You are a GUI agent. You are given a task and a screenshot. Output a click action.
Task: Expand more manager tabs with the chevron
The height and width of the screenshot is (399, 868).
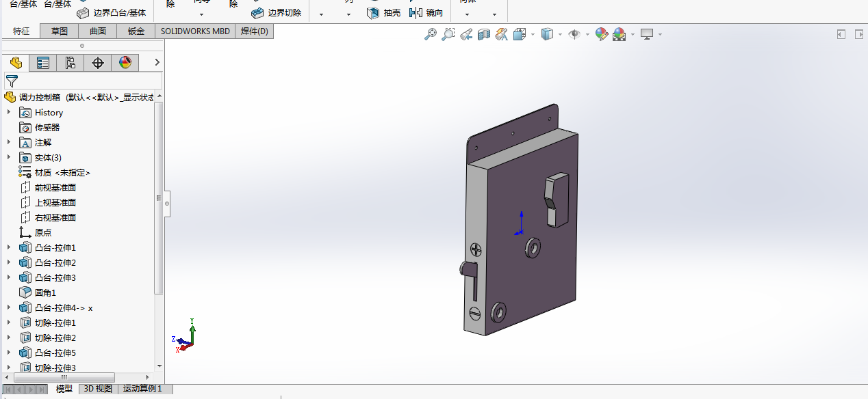157,63
